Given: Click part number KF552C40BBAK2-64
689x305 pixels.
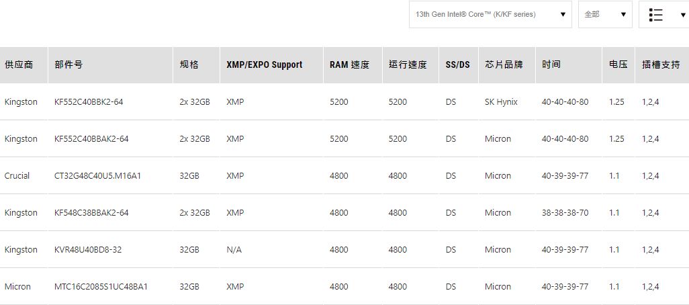Looking at the screenshot, I should (91, 139).
